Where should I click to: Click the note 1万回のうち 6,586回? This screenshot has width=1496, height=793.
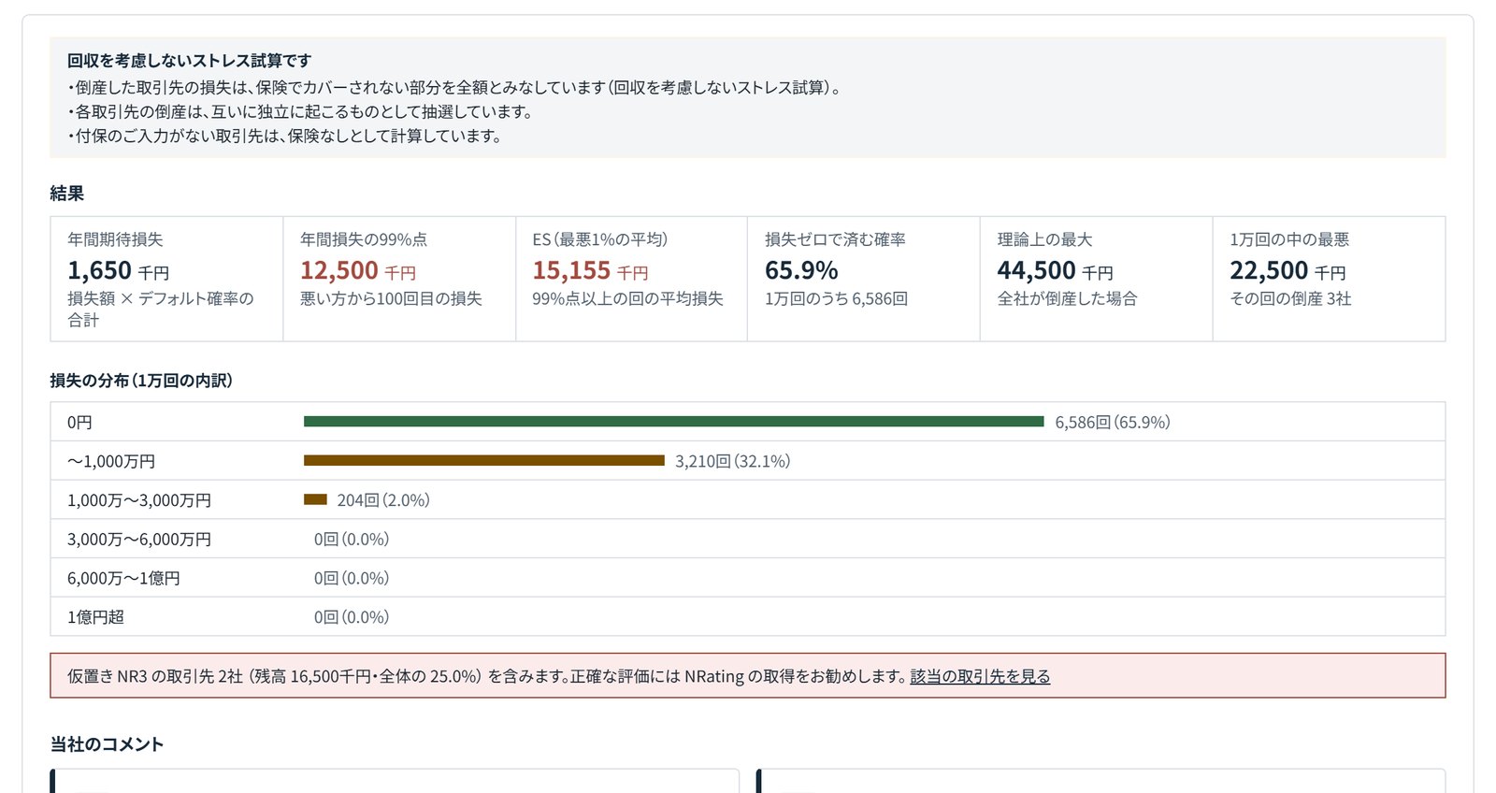click(x=836, y=298)
